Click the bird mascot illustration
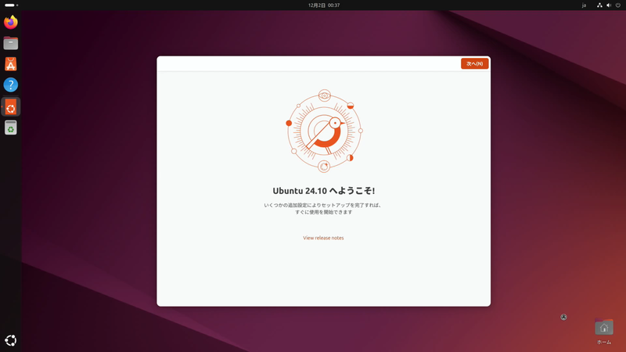 coord(324,131)
